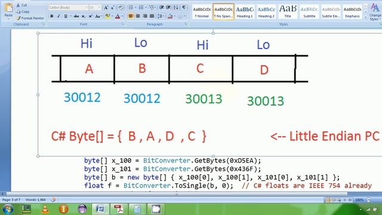
Task: Open the line spacing menu
Action: coord(161,16)
